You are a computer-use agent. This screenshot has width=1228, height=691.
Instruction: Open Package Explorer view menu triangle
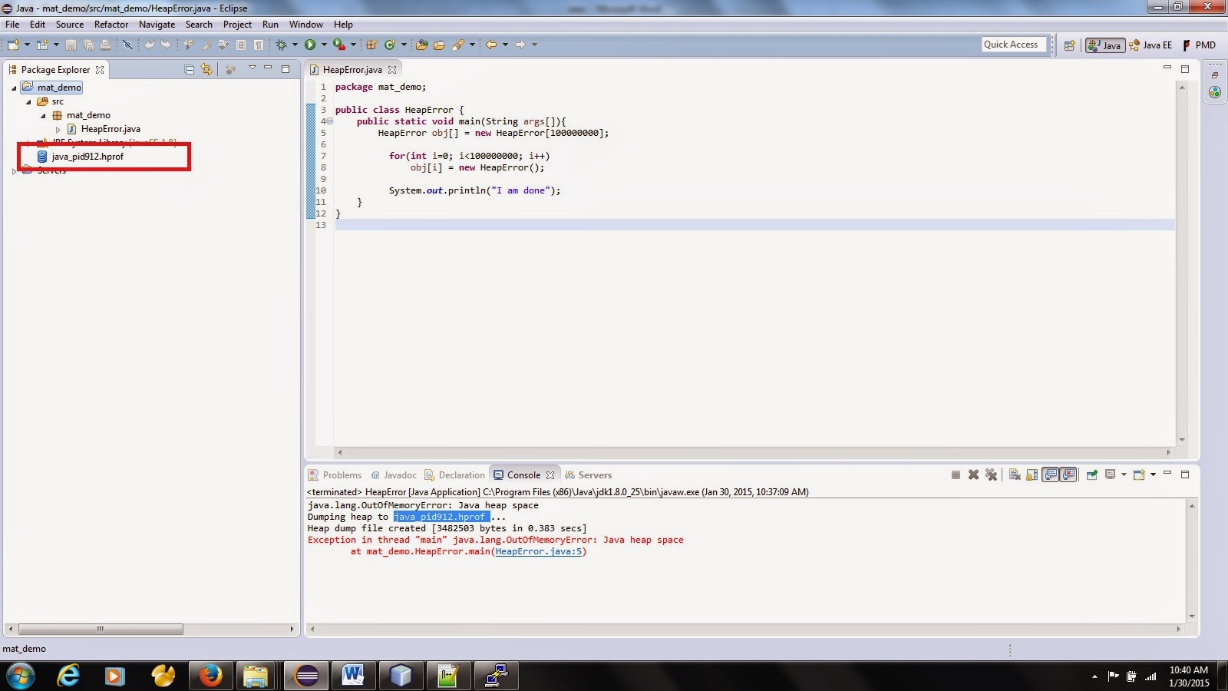click(252, 68)
